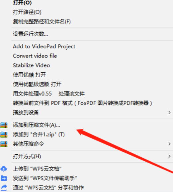Expand the 播放到设备 submenu arrow

coord(169,112)
